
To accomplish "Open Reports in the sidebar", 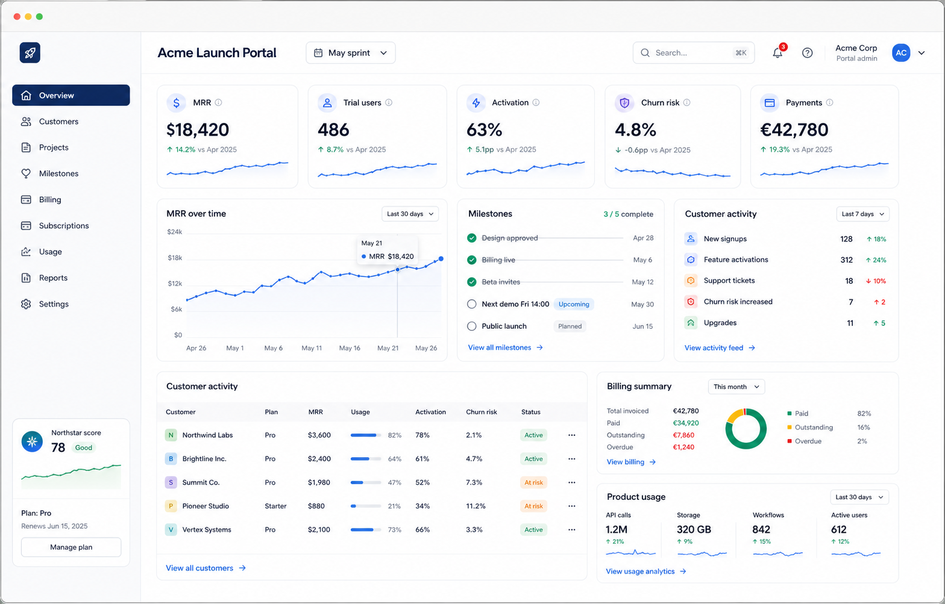I will point(71,278).
